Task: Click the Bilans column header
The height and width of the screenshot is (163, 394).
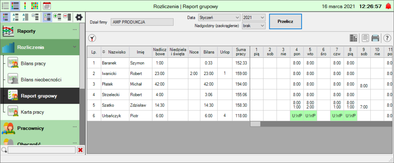Action: [x=209, y=52]
